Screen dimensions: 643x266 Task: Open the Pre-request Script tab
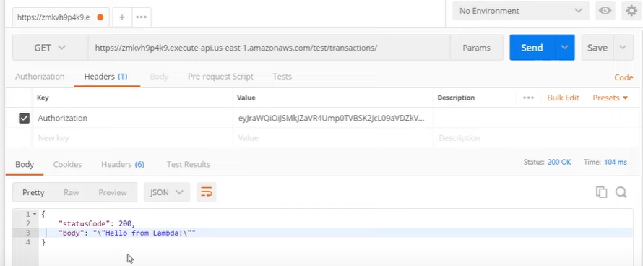pyautogui.click(x=220, y=77)
